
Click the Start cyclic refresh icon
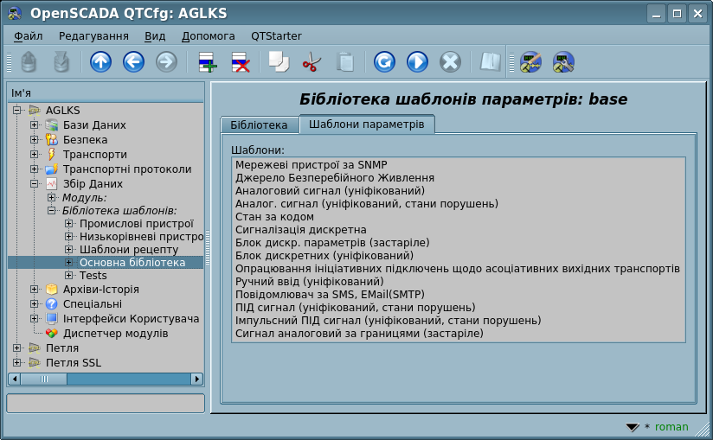(x=417, y=62)
